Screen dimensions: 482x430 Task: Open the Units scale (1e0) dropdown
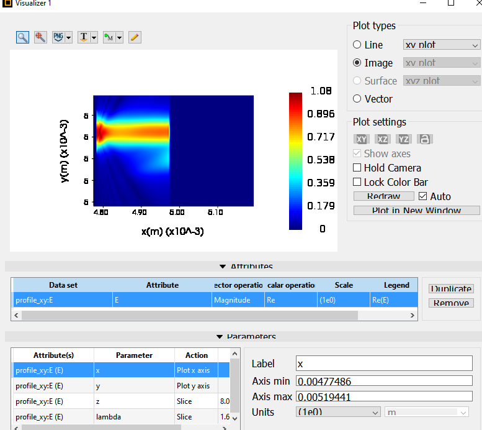338,412
